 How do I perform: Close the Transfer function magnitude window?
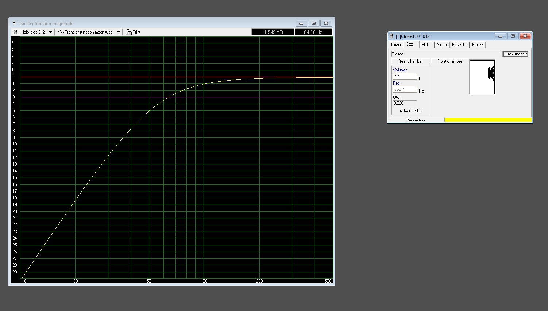(326, 23)
